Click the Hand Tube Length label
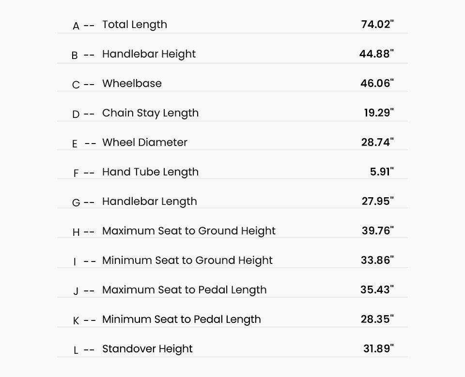465x377 pixels. 150,172
